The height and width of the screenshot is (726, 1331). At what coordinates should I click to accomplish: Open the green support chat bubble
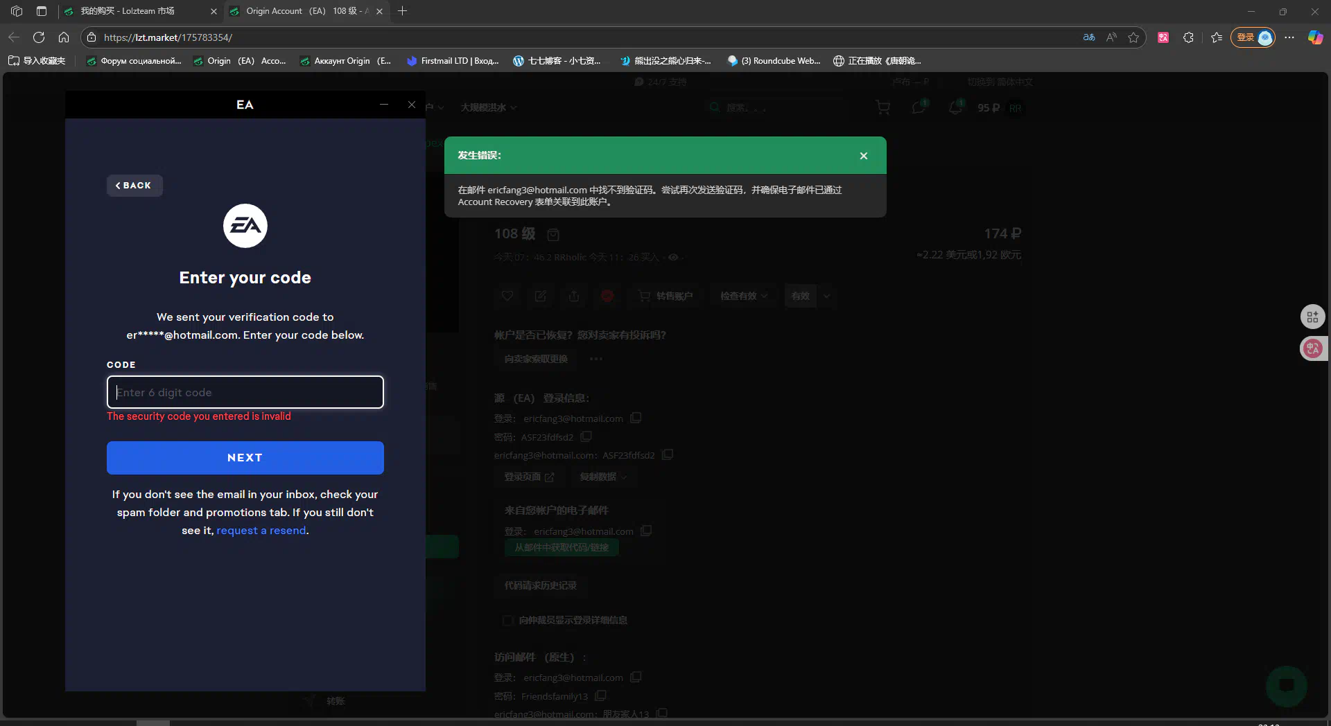point(1286,686)
